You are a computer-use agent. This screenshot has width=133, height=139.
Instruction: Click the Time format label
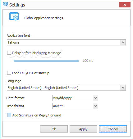[15, 106]
